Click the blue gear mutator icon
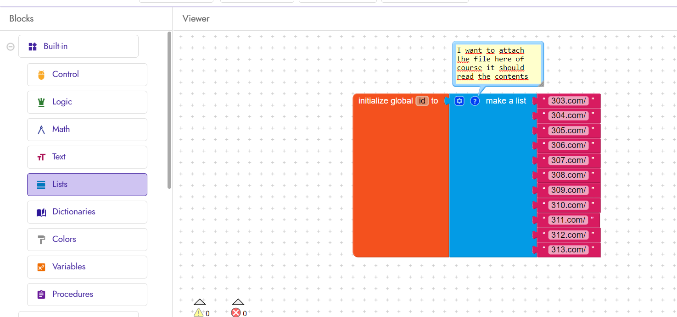The height and width of the screenshot is (317, 677). 459,101
